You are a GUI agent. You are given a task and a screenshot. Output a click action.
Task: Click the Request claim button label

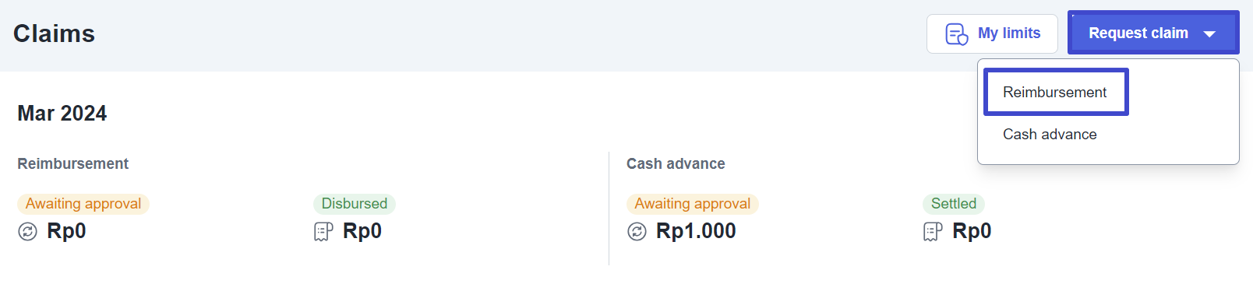pyautogui.click(x=1138, y=33)
